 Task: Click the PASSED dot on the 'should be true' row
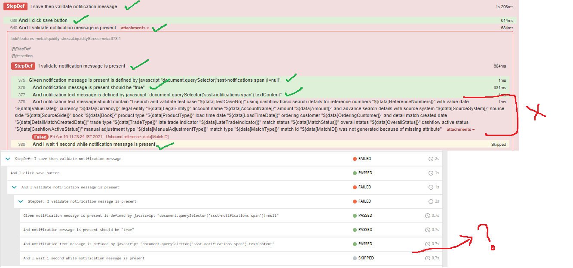(x=355, y=230)
